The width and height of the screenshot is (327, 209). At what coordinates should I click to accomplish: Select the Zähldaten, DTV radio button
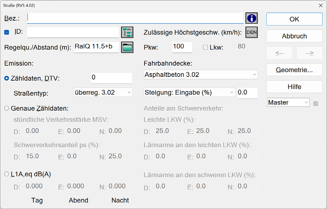(7, 78)
